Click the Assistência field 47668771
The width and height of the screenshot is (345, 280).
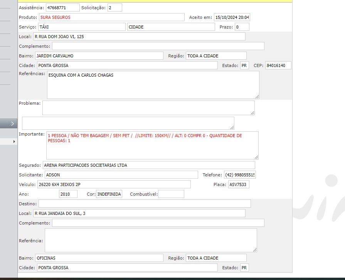[x=63, y=8]
